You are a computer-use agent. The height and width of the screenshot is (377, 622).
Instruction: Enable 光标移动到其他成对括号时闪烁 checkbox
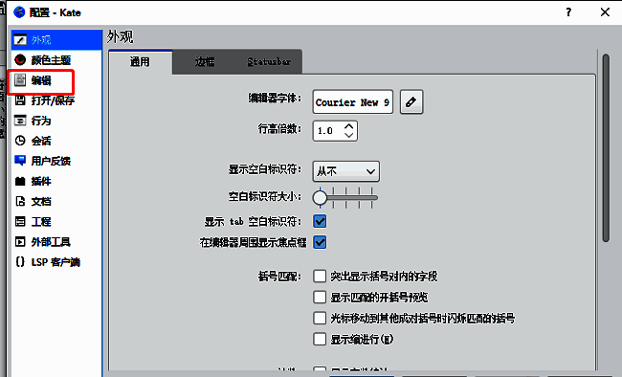pos(320,318)
